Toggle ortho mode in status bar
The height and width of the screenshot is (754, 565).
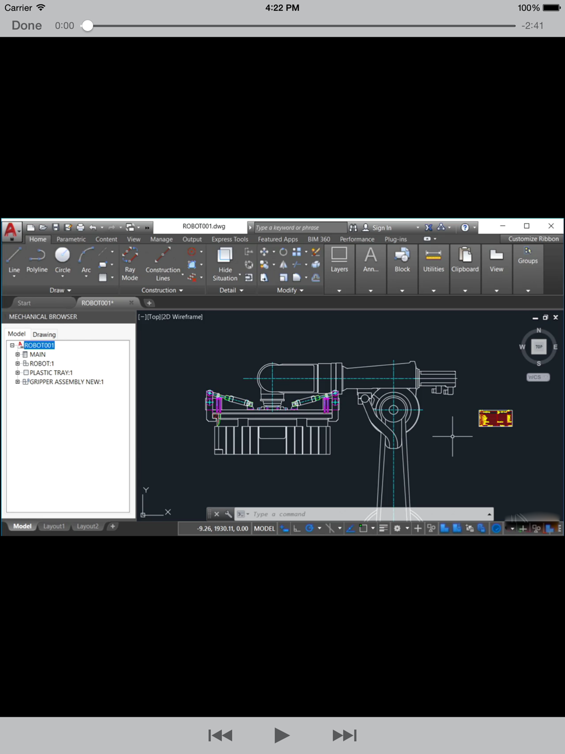click(297, 528)
